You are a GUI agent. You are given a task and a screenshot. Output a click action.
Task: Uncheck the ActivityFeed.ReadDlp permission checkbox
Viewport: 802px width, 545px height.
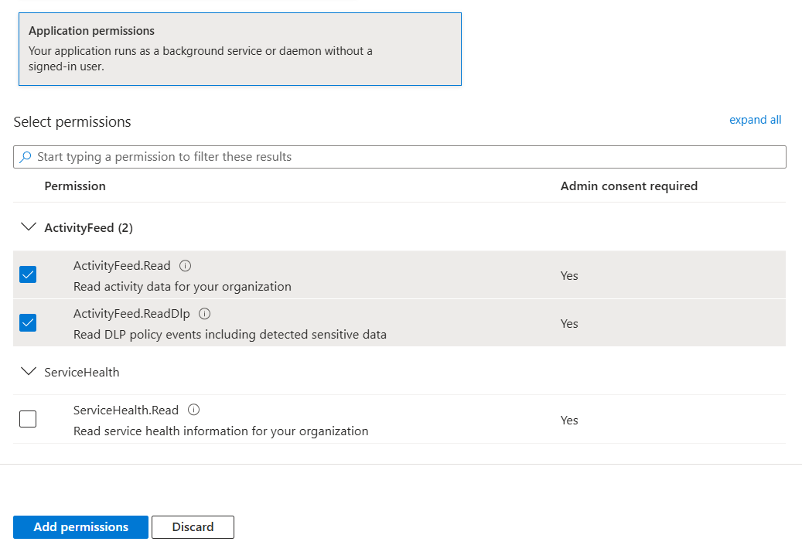(28, 322)
